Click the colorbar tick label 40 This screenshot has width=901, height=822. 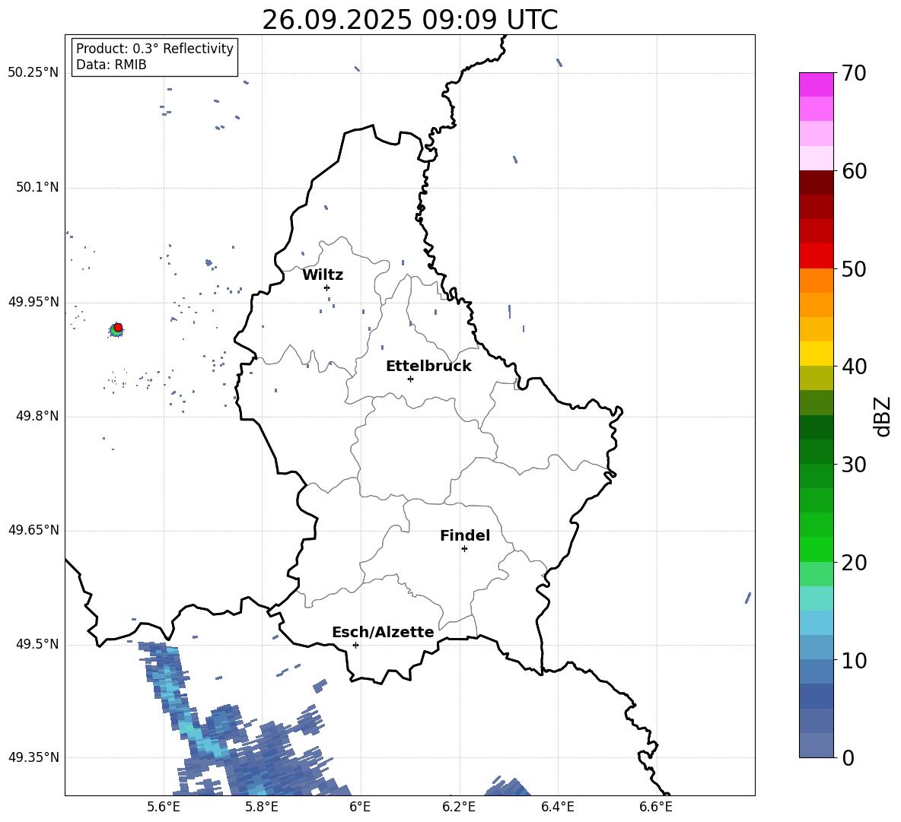point(854,367)
